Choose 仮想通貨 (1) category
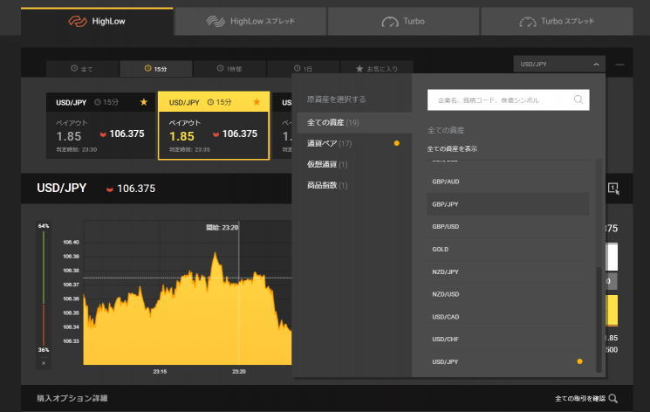The width and height of the screenshot is (650, 412). click(x=354, y=164)
